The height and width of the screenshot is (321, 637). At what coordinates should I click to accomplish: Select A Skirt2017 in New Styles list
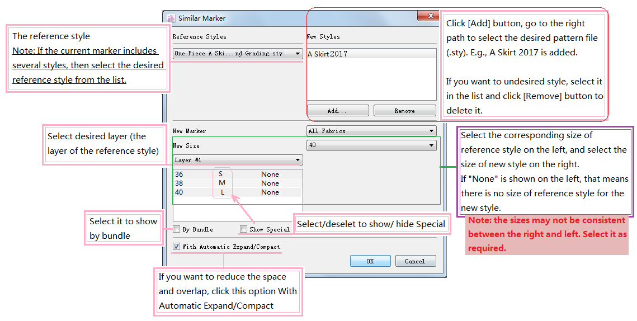pos(327,54)
